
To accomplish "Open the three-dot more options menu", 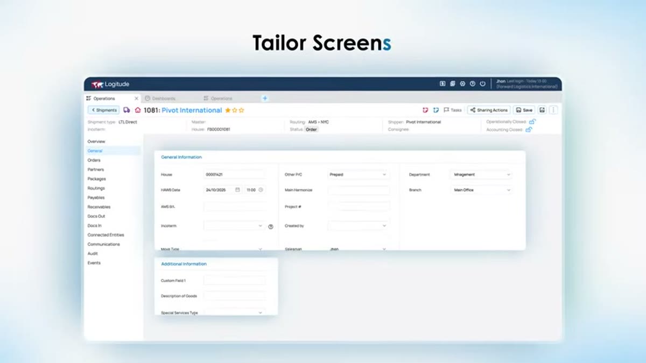I will (x=553, y=110).
